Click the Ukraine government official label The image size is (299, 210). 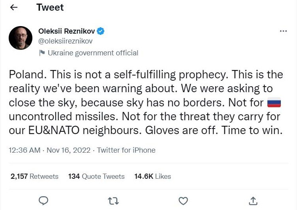93,53
